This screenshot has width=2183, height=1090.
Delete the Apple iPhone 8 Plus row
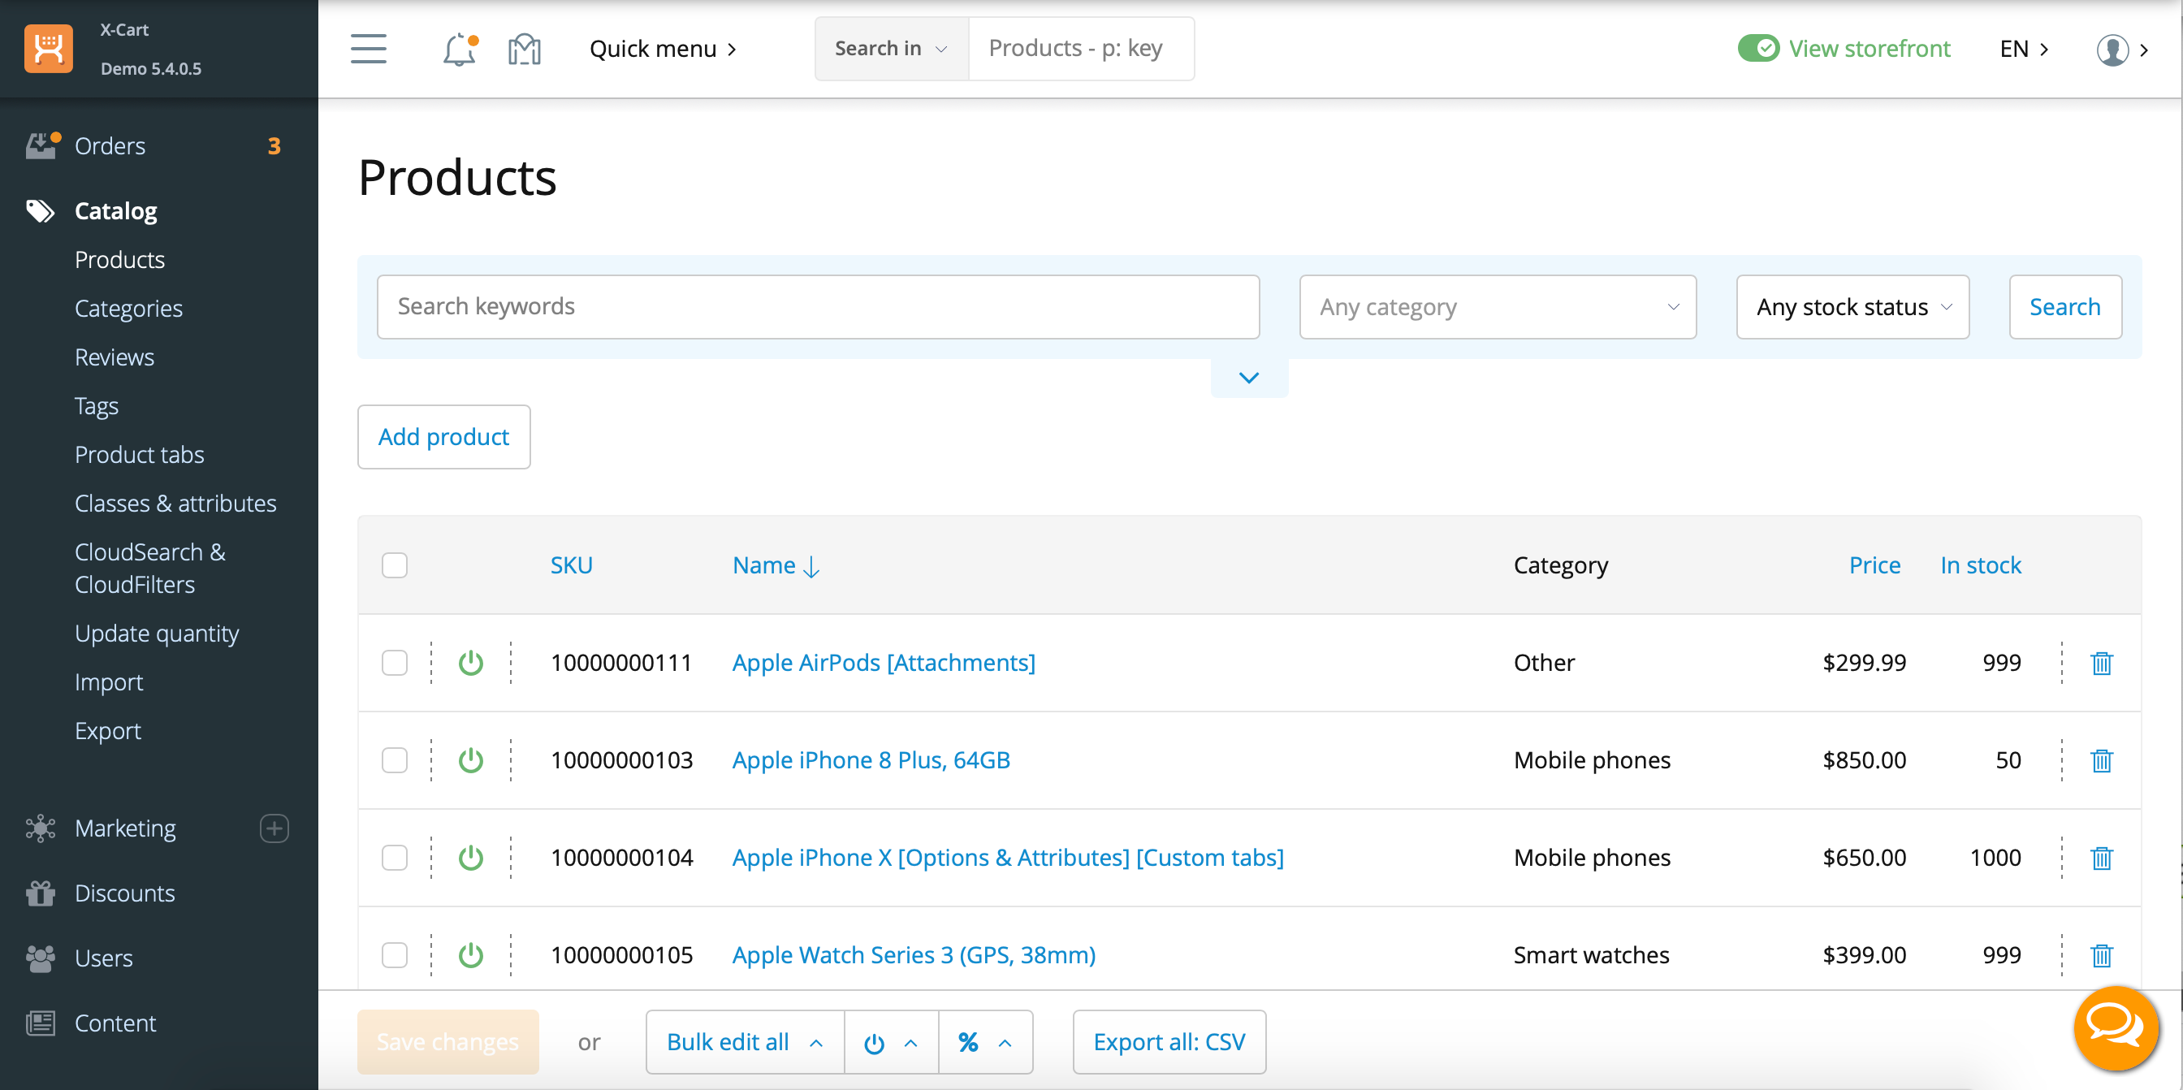point(2102,760)
